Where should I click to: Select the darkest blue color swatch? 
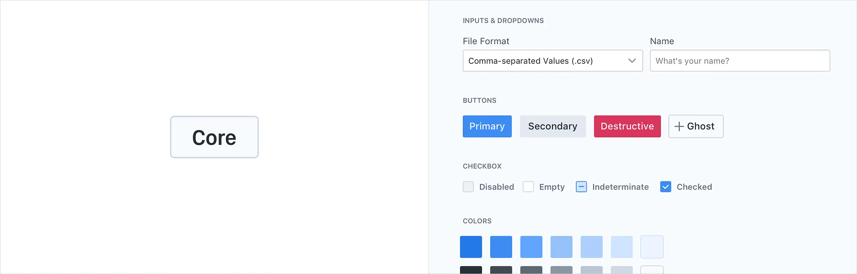coord(470,247)
